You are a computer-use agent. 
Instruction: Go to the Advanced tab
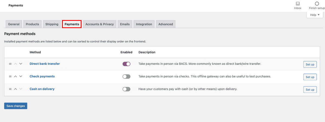pyautogui.click(x=165, y=24)
